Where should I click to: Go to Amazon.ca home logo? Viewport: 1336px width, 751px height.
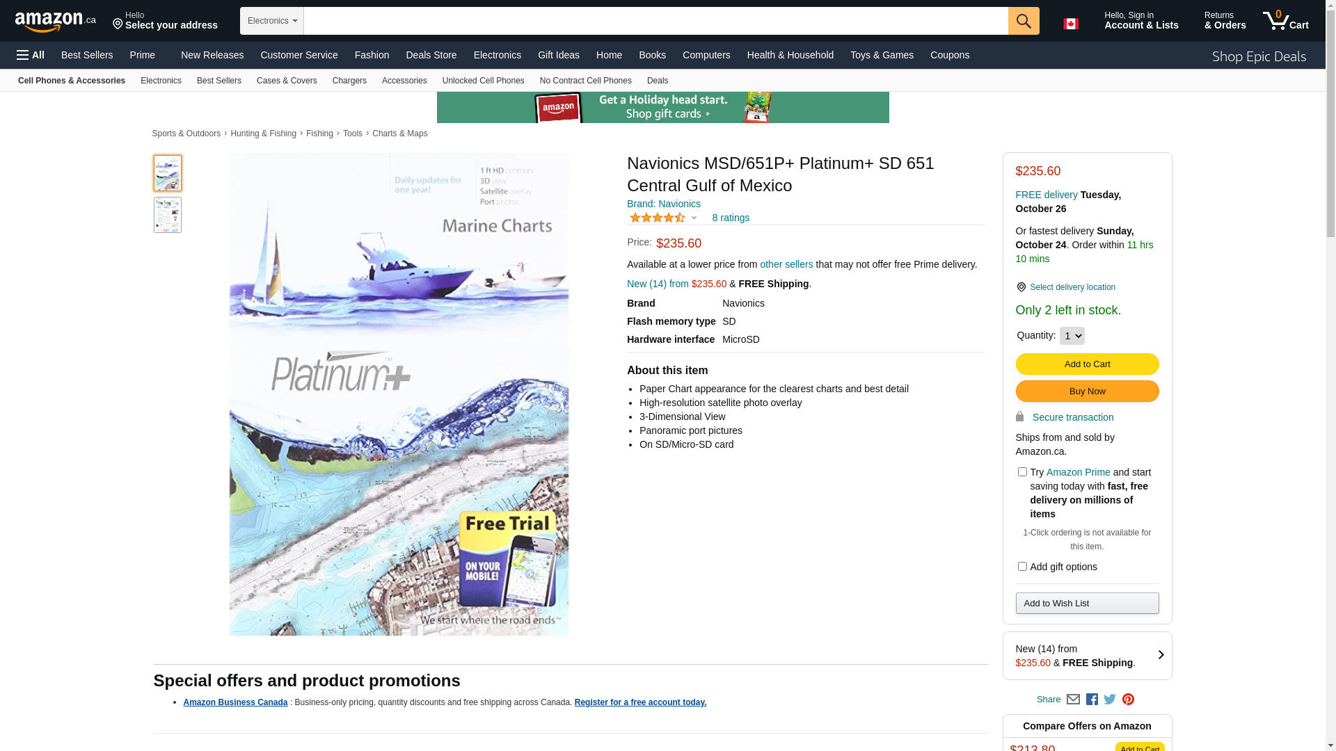[56, 22]
